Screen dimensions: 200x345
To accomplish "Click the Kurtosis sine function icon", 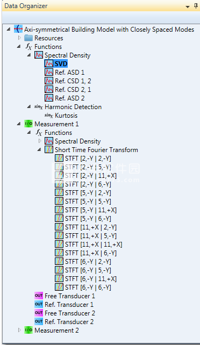I will 48,116.
